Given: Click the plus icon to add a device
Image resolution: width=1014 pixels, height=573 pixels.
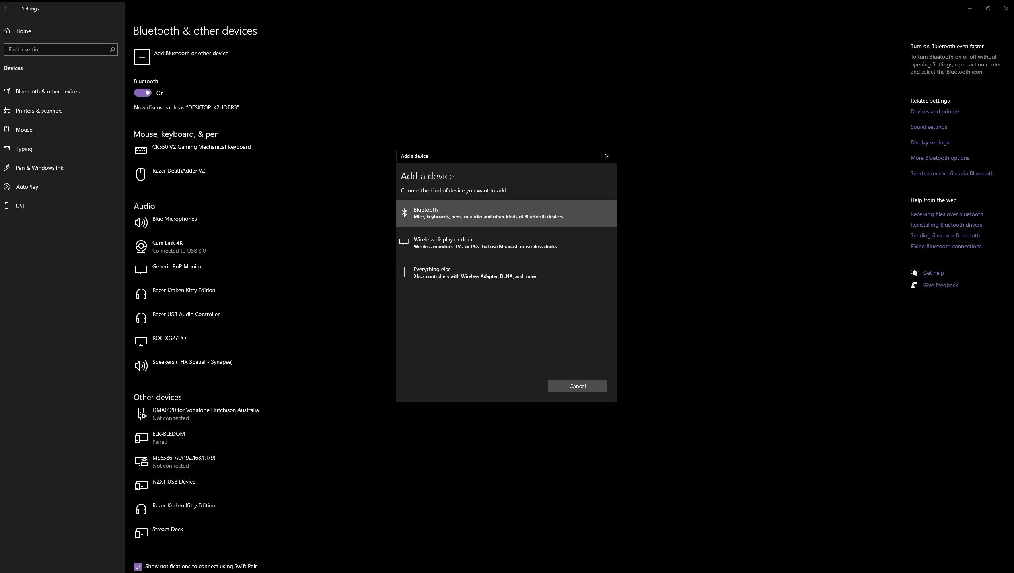Looking at the screenshot, I should point(141,57).
